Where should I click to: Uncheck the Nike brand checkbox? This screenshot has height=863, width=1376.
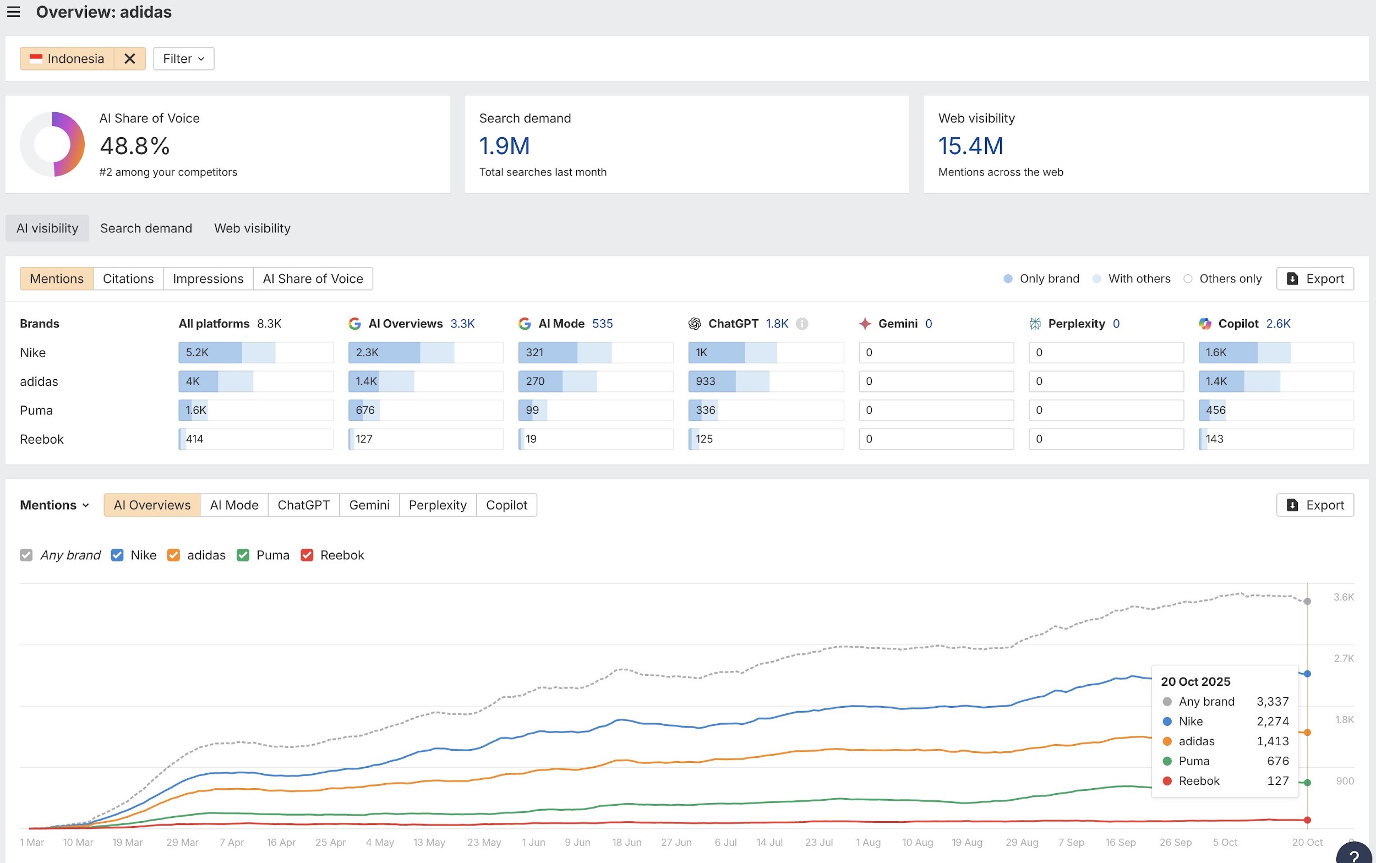click(117, 555)
